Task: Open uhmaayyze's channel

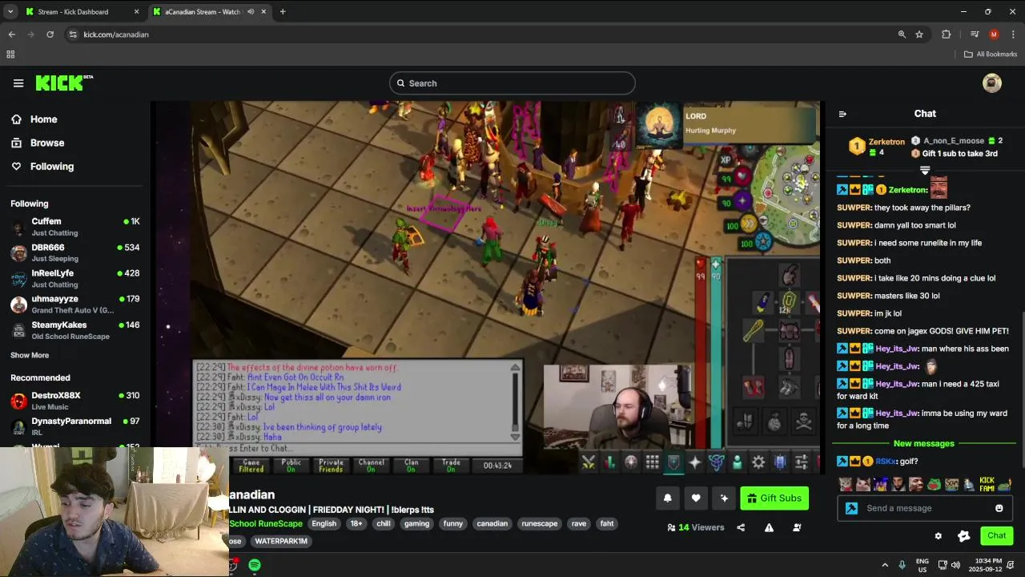Action: [75, 304]
